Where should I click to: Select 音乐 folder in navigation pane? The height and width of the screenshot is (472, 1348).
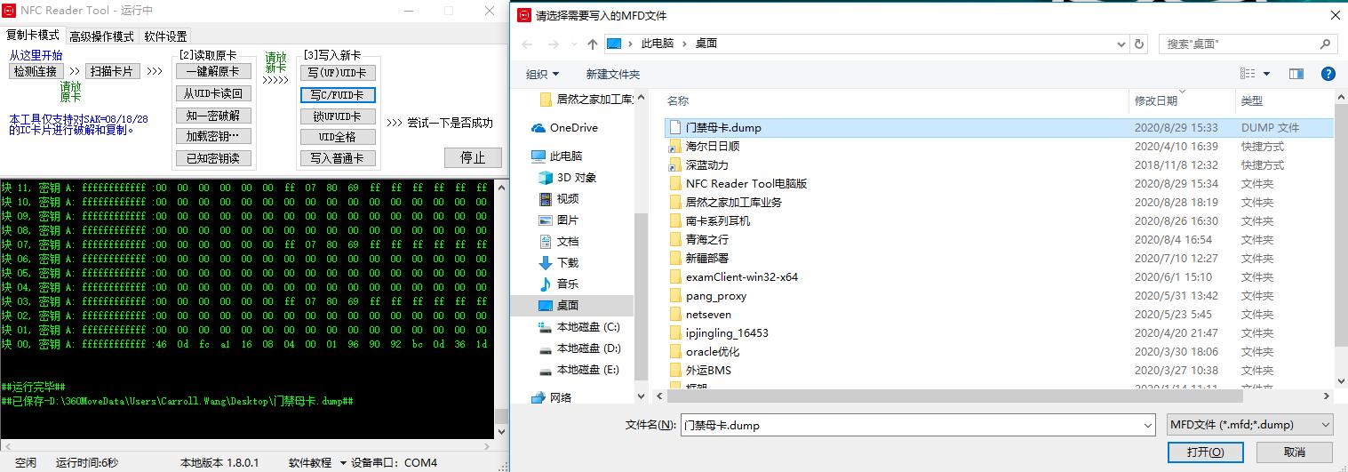(x=568, y=284)
